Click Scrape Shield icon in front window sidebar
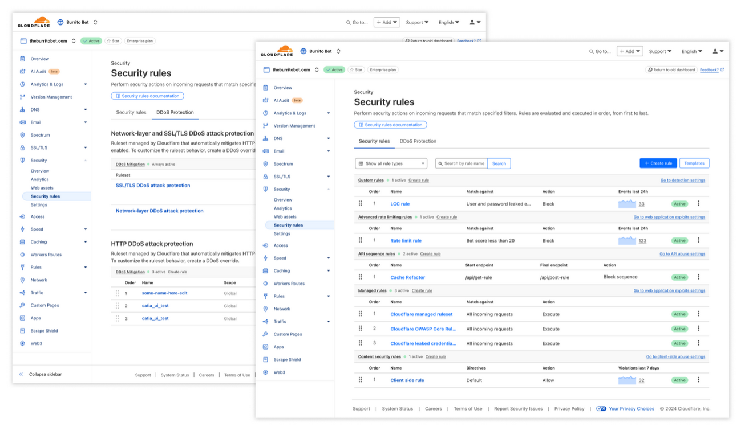The height and width of the screenshot is (435, 753). pos(265,359)
